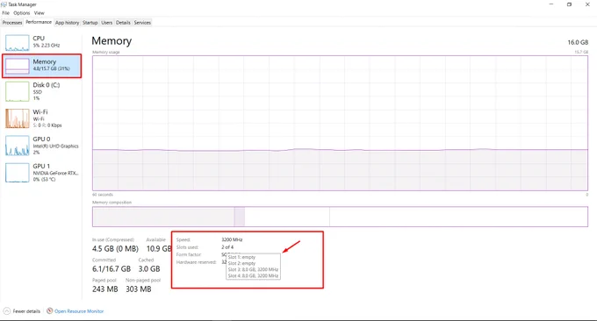Image resolution: width=597 pixels, height=321 pixels.
Task: Click the Memory heading text
Action: tap(111, 40)
